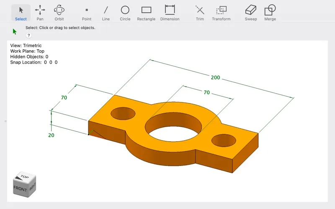Select the Line tool
335x209 pixels.
(x=106, y=13)
